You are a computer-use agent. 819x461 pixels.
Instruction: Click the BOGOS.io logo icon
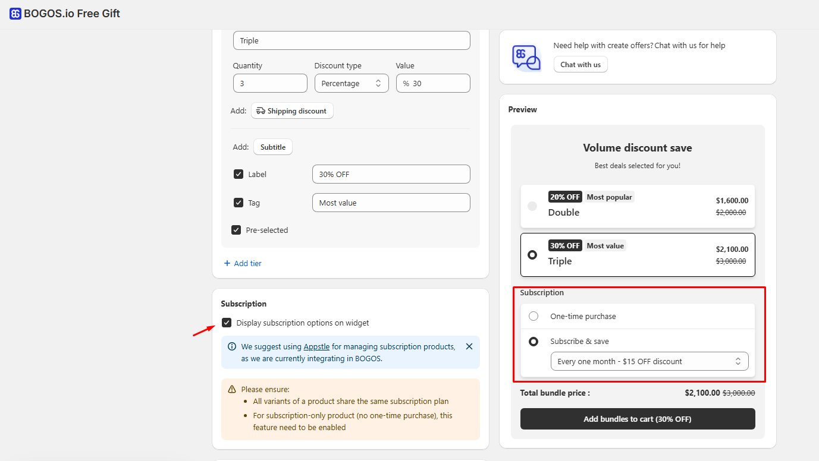pos(15,14)
